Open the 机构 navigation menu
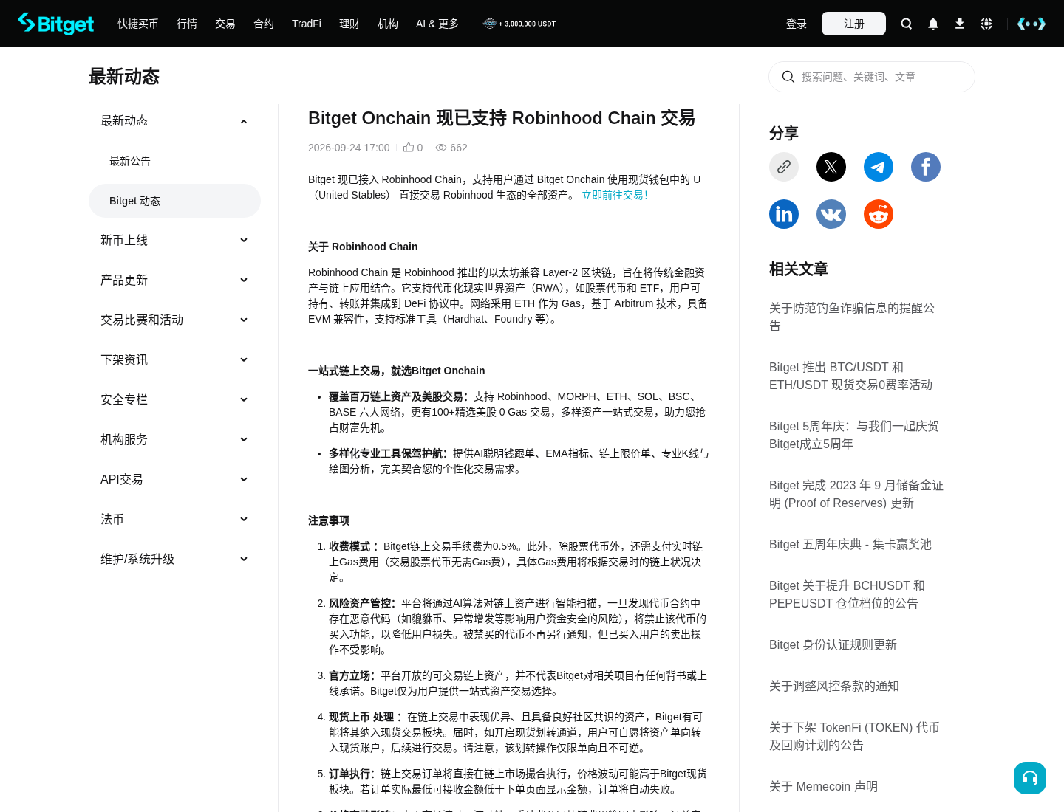 (x=388, y=24)
